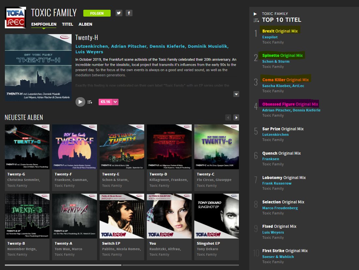Open the Toxic Family Twitter page

point(118,13)
